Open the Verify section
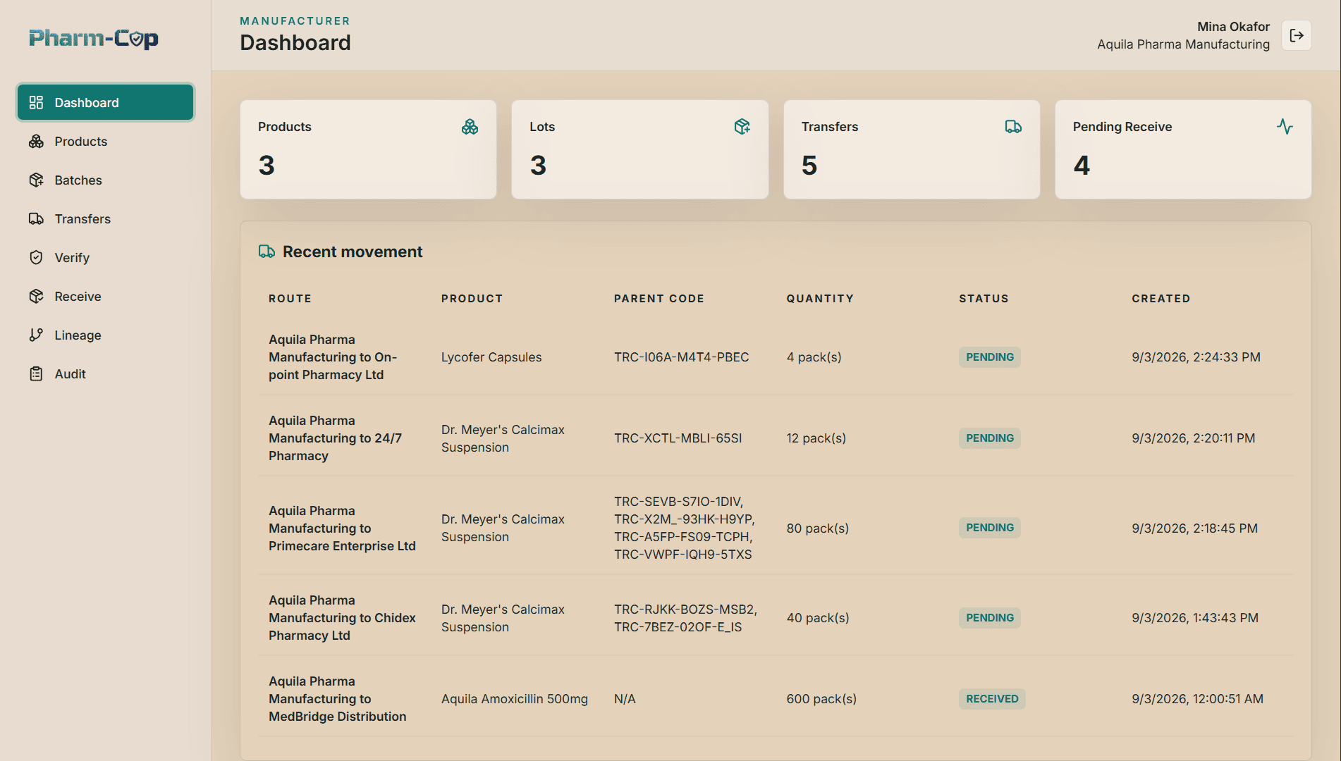The image size is (1341, 761). click(x=106, y=258)
